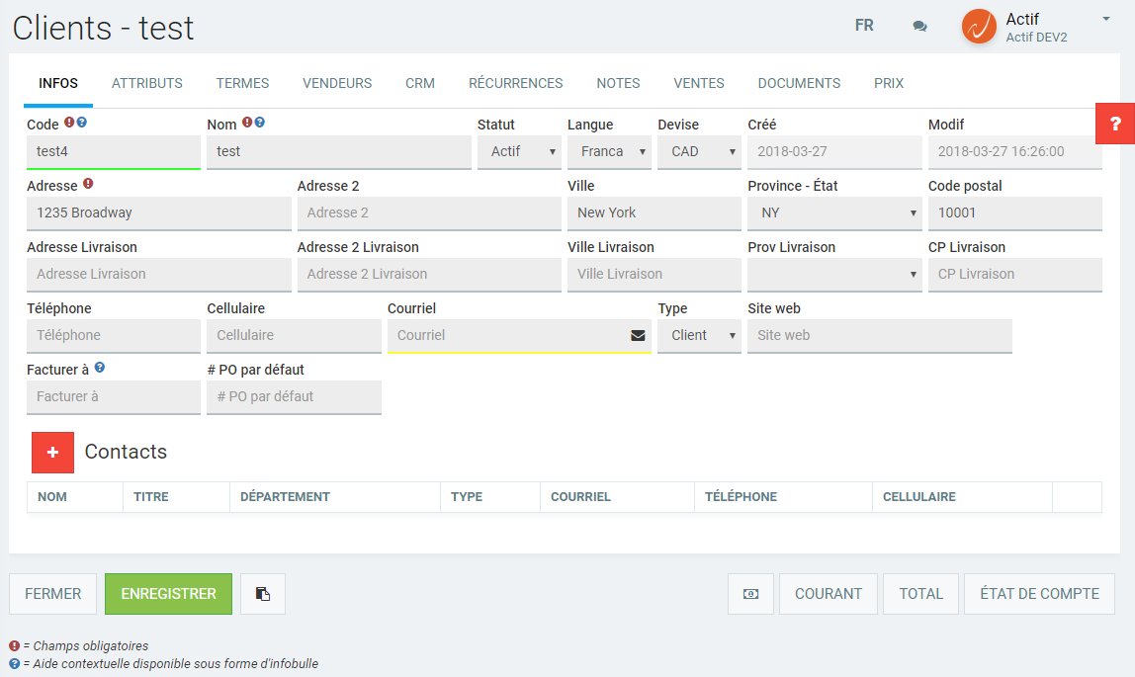The width and height of the screenshot is (1135, 677).
Task: Click the copy/paste icon beside Enregistrer
Action: pos(262,594)
